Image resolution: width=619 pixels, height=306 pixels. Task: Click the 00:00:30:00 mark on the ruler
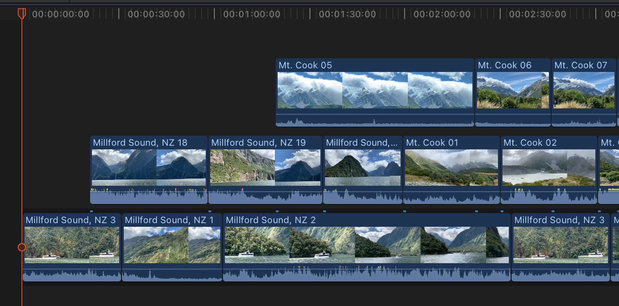[156, 14]
